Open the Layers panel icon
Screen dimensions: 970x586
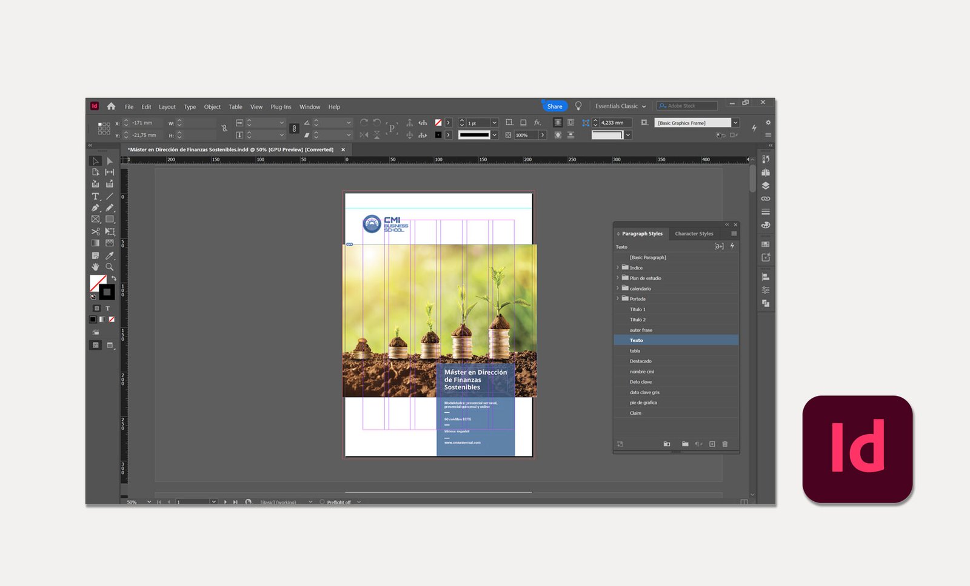pyautogui.click(x=766, y=186)
